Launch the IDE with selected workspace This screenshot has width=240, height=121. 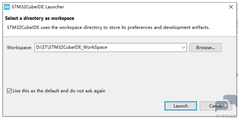[181, 106]
